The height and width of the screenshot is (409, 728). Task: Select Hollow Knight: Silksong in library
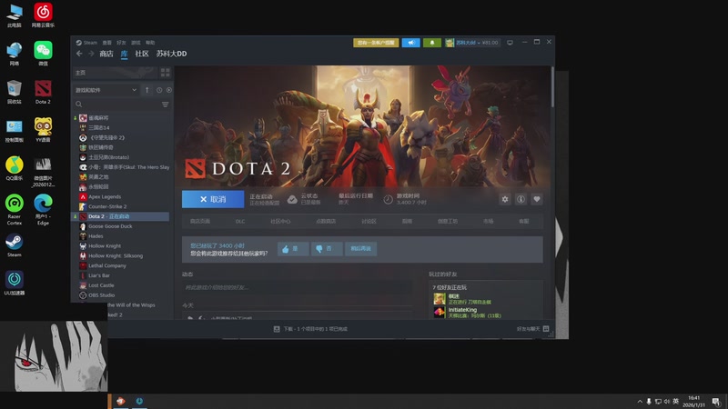pyautogui.click(x=116, y=256)
